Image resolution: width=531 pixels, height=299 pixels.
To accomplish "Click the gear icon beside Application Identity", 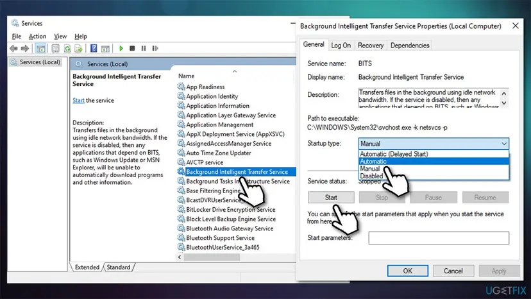I will [181, 96].
